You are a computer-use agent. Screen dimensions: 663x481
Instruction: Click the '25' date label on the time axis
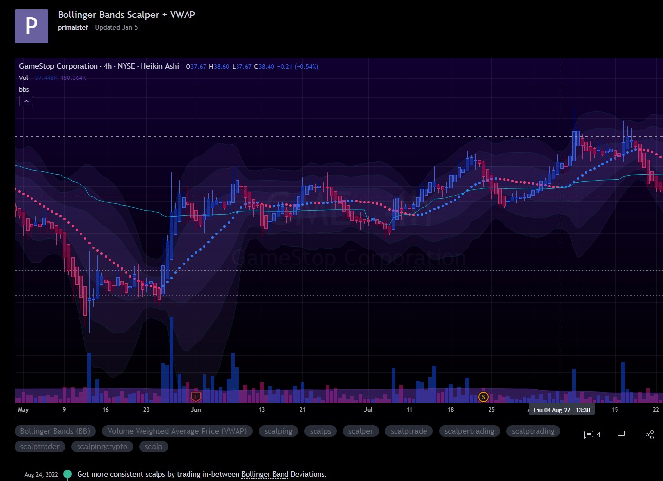[x=491, y=410]
